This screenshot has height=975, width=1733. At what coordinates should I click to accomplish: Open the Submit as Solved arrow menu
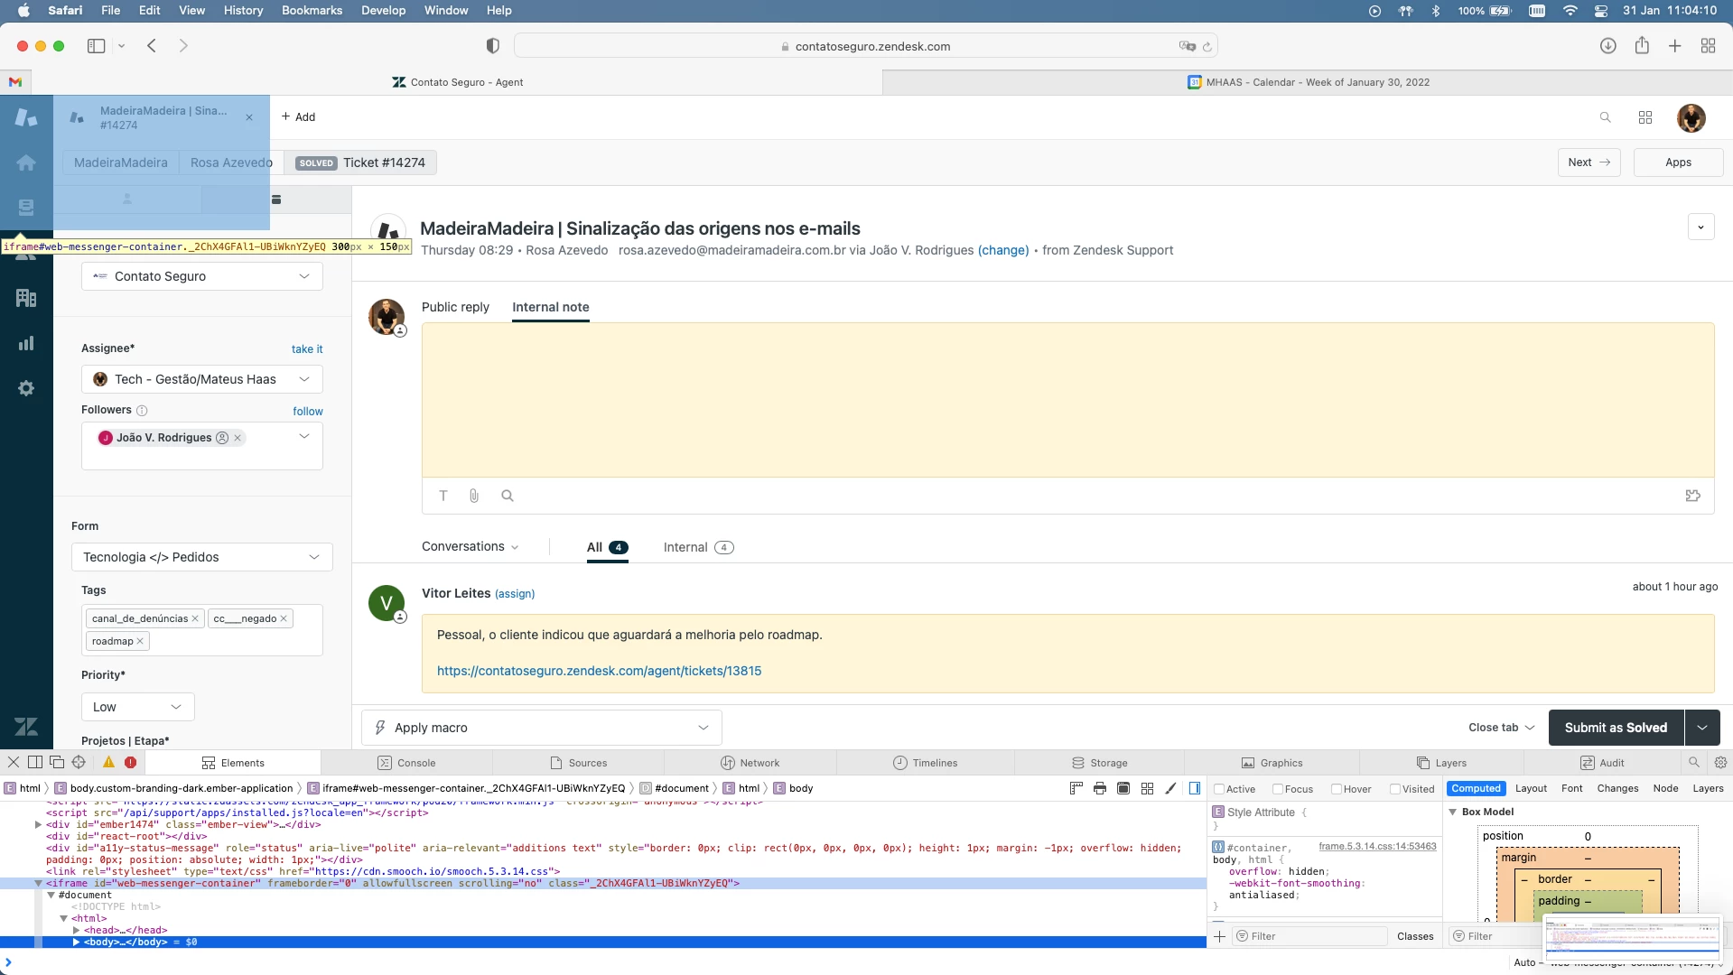pyautogui.click(x=1702, y=728)
